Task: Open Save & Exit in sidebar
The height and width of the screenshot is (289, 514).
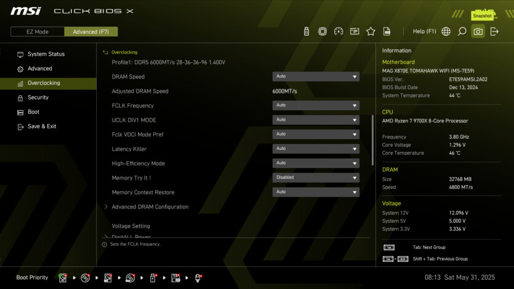Action: tap(48, 126)
